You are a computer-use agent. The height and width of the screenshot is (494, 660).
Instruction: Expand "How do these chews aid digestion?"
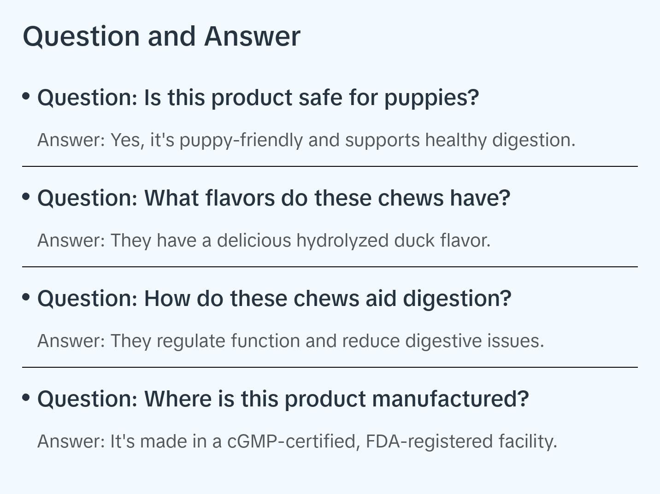[274, 299]
